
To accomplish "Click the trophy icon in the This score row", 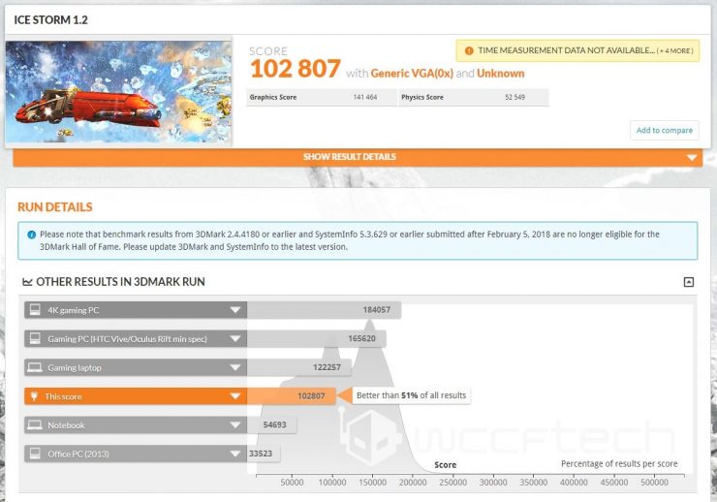I will [34, 396].
